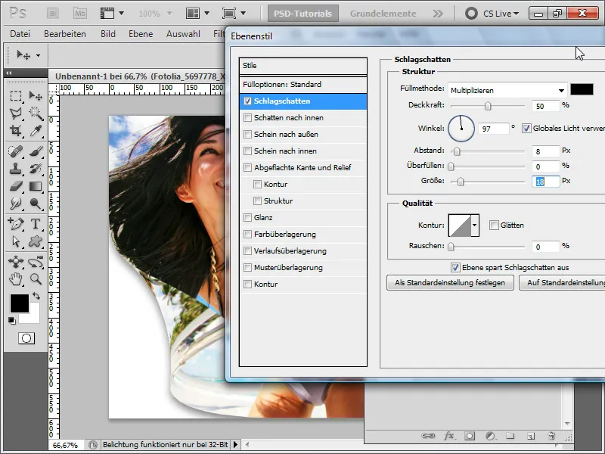Select the Crop tool
Image resolution: width=605 pixels, height=454 pixels.
pos(16,131)
